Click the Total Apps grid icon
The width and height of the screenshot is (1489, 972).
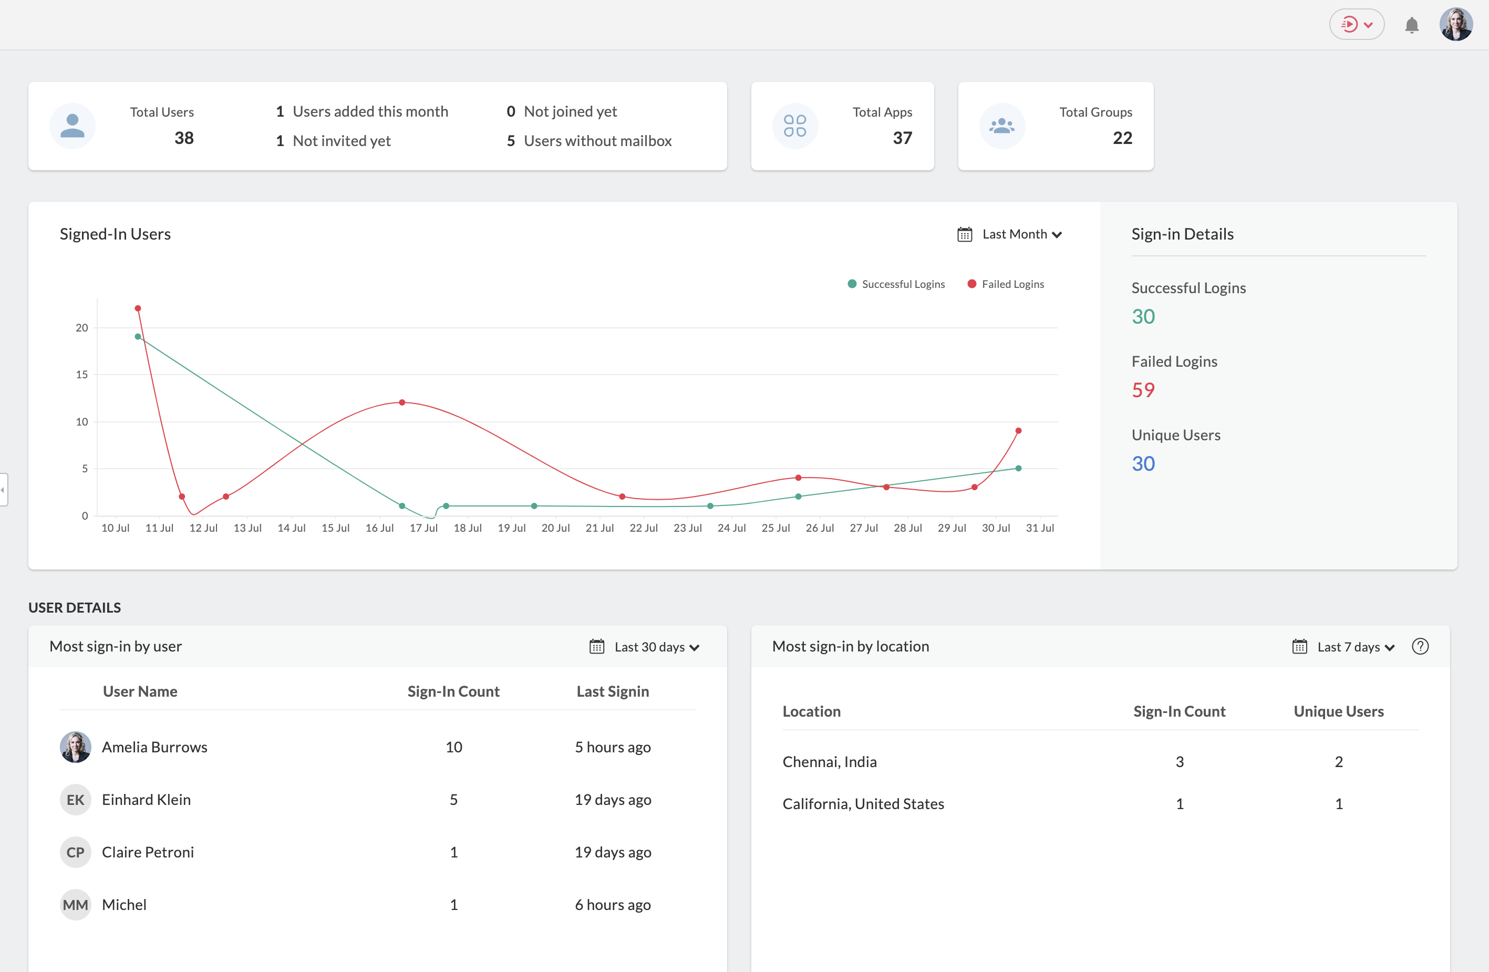pos(794,126)
